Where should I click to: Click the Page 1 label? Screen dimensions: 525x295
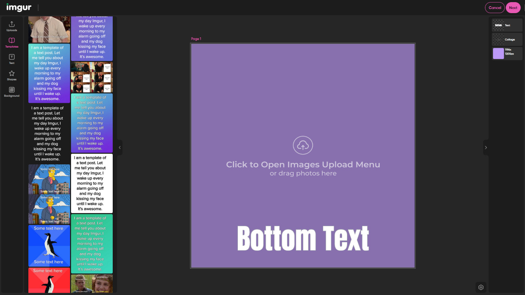pyautogui.click(x=196, y=39)
